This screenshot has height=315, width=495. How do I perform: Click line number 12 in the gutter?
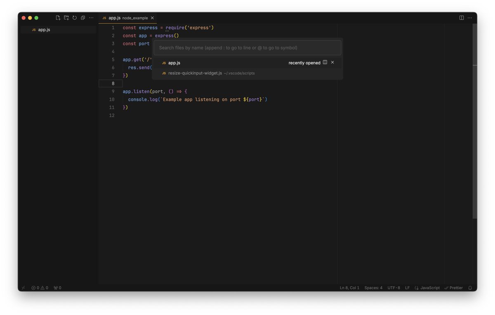pos(112,115)
